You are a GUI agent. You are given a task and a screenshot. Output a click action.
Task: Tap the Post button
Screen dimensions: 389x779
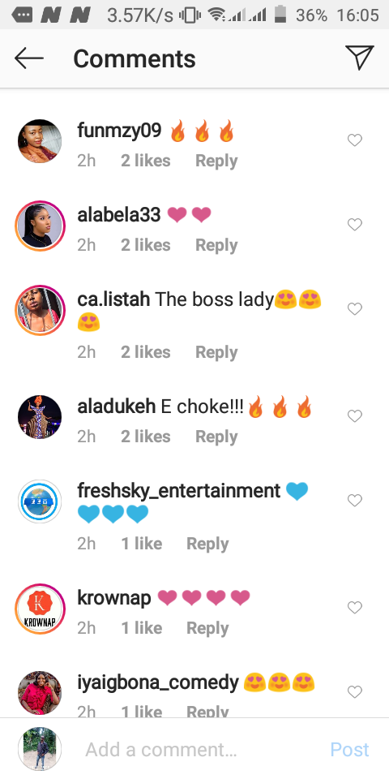click(350, 749)
